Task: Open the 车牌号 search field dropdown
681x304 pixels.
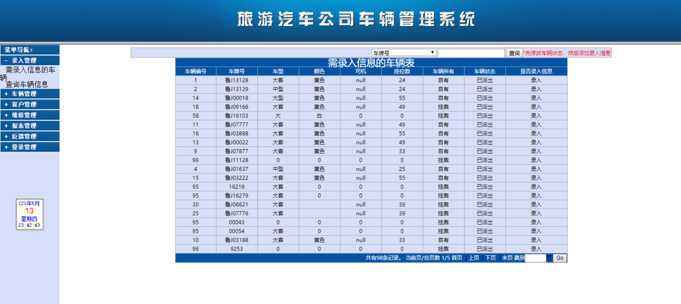Action: (404, 53)
